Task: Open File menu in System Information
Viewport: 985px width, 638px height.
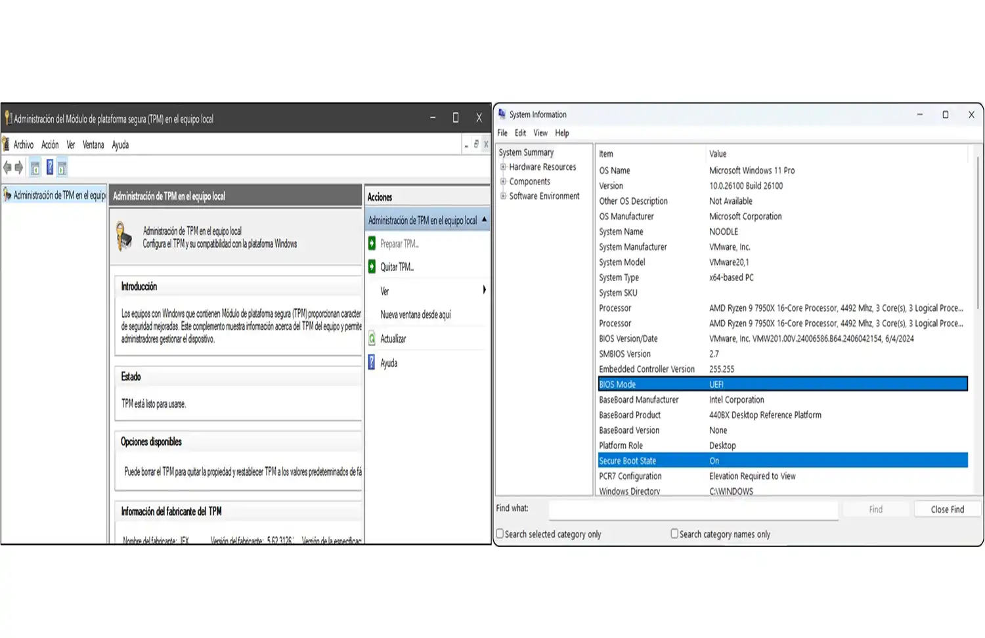Action: 502,133
